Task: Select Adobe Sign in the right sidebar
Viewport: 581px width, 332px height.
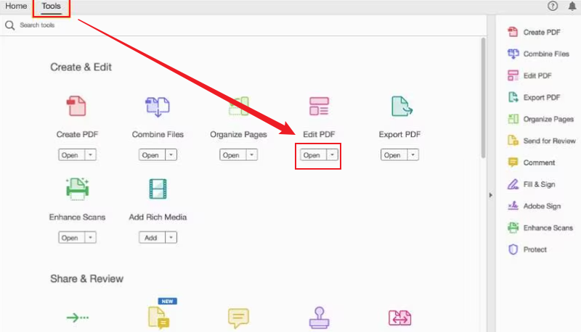Action: point(534,207)
